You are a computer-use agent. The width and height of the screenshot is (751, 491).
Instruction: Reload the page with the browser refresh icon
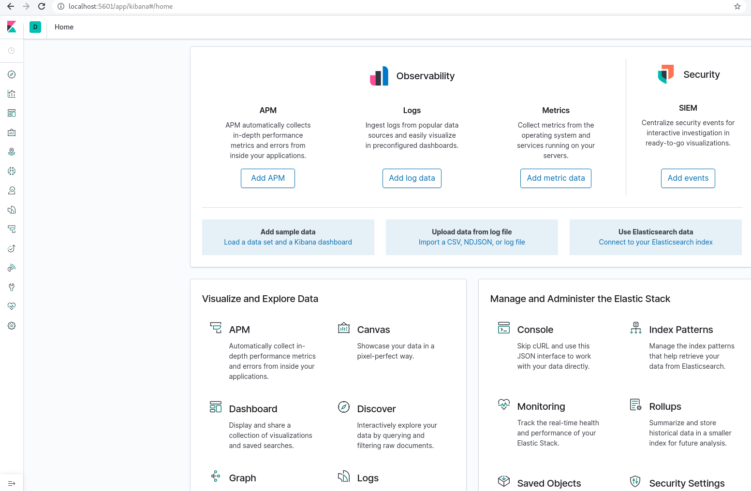[42, 6]
